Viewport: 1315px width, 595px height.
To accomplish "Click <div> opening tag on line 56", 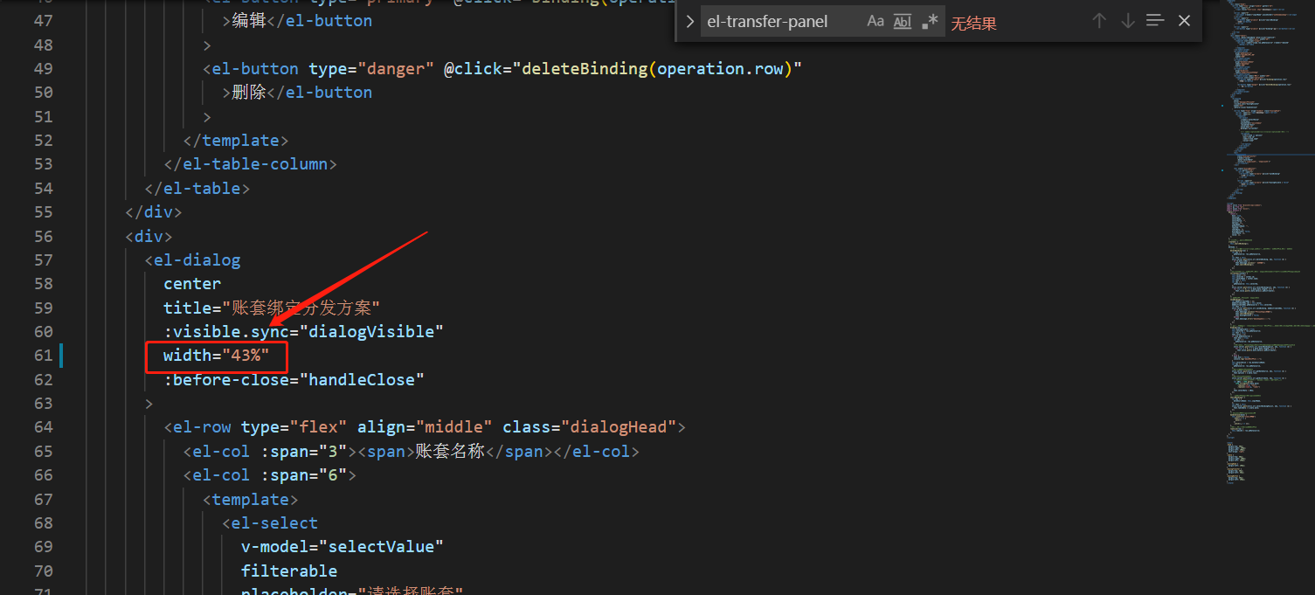I will tap(149, 236).
